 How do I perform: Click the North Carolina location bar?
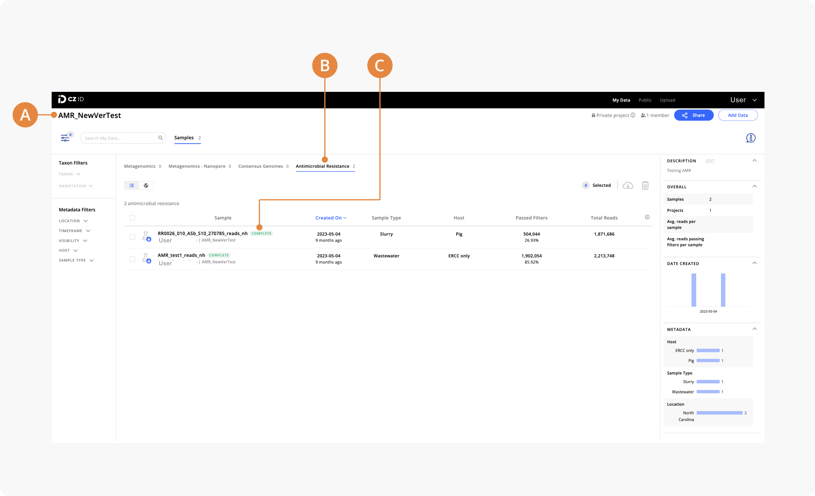coord(719,413)
